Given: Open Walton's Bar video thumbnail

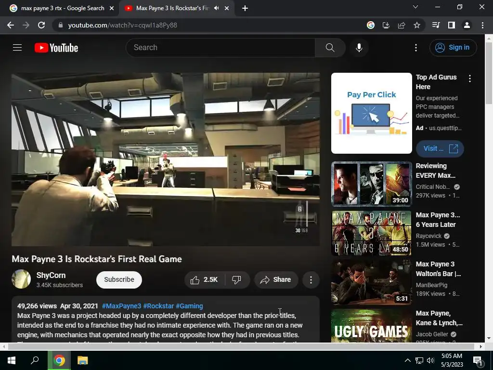Looking at the screenshot, I should pyautogui.click(x=371, y=282).
